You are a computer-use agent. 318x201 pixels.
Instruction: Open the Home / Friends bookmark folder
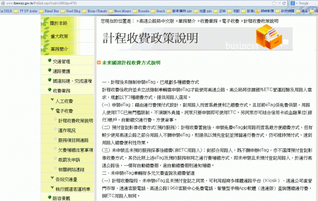(95, 11)
